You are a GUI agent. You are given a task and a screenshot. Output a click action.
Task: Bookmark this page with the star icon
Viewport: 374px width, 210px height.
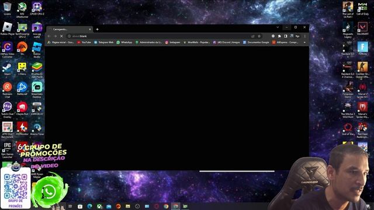(259, 36)
